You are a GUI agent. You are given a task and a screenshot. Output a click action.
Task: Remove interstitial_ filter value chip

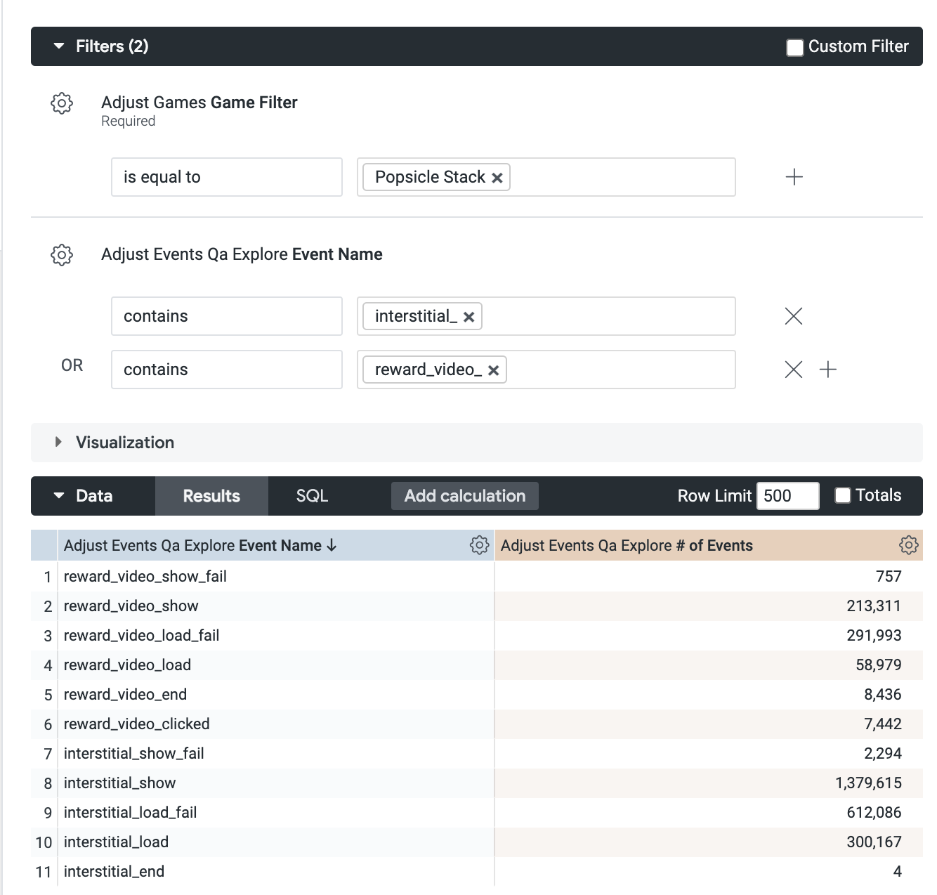(x=469, y=317)
